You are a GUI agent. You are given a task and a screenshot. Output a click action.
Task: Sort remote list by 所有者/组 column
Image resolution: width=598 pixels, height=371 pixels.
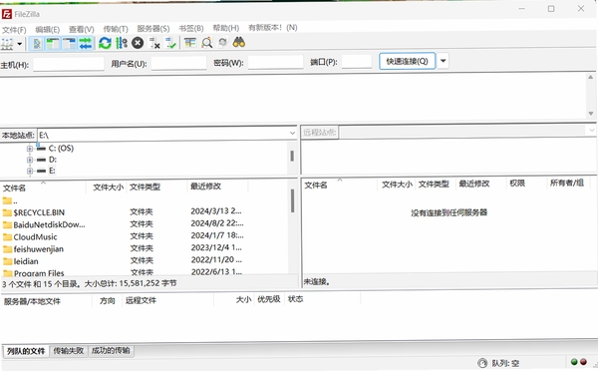(x=567, y=183)
